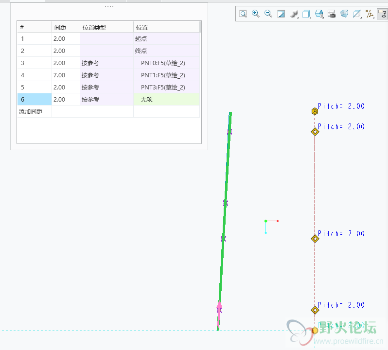
Task: Open 按参考 type in row 6
Action: point(106,100)
